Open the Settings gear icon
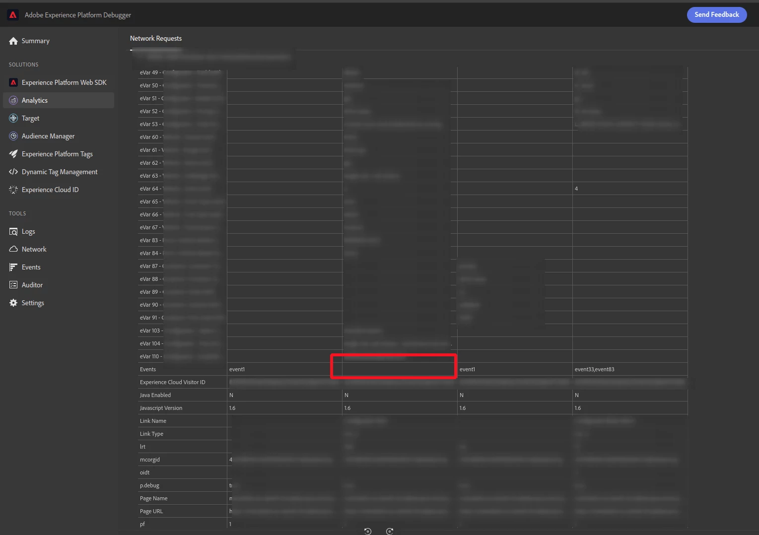 [13, 303]
